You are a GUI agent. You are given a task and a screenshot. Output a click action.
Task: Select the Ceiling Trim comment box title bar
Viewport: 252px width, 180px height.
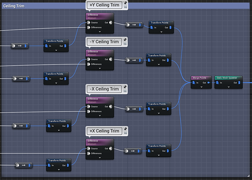pyautogui.click(x=43, y=6)
